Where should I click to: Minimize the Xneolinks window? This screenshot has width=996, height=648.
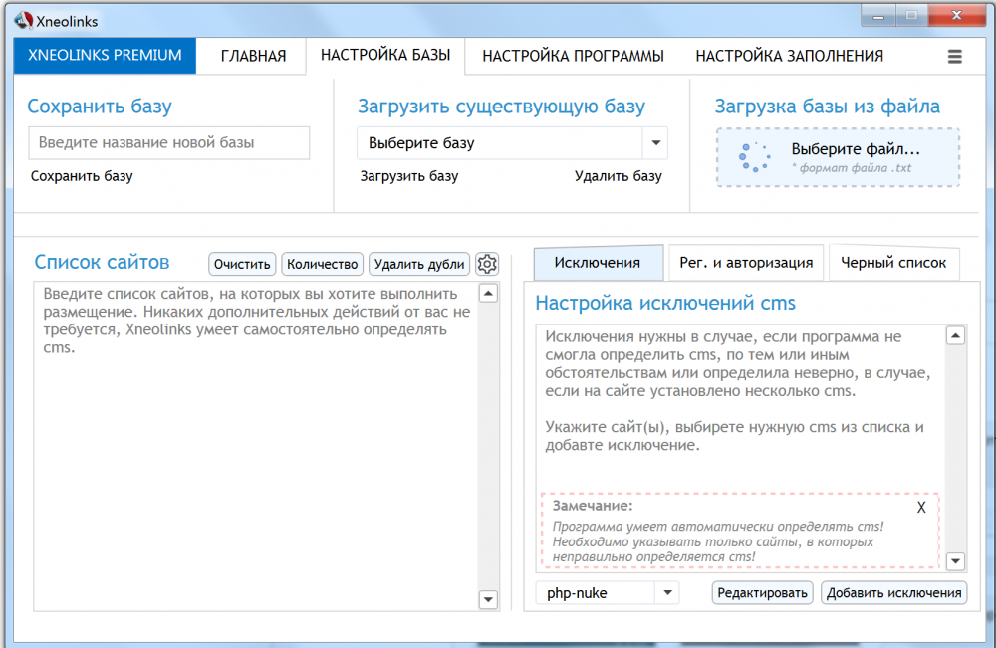point(878,16)
